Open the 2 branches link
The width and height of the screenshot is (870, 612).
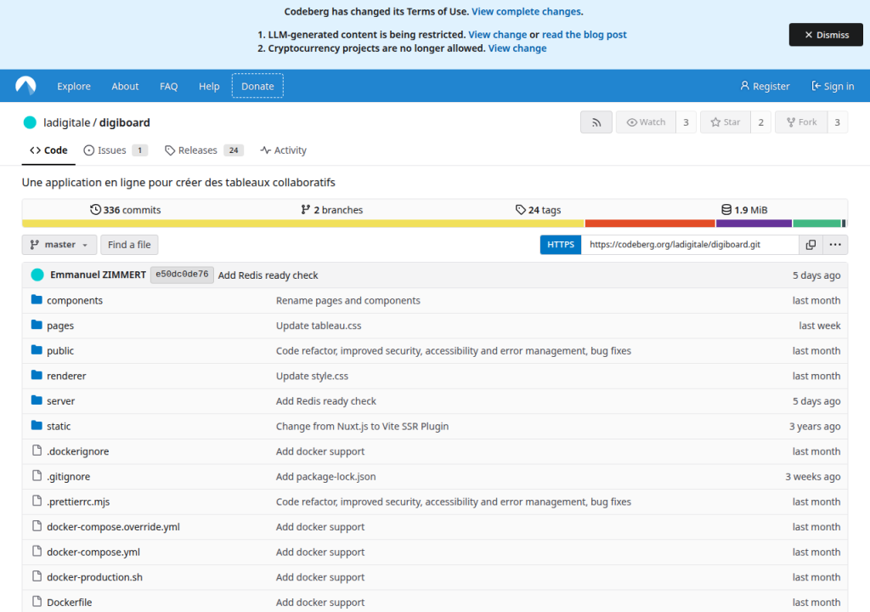click(332, 209)
